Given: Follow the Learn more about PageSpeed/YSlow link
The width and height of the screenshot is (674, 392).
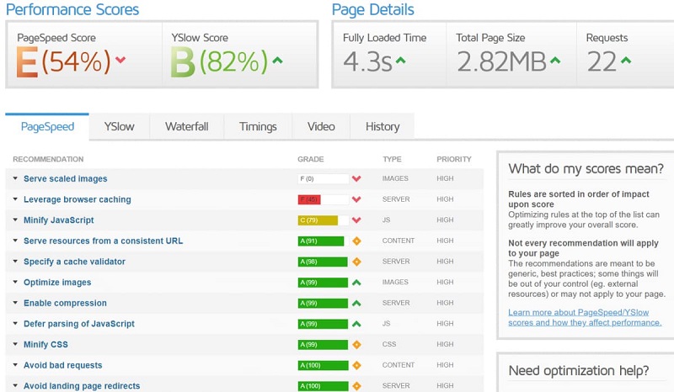Looking at the screenshot, I should point(585,317).
